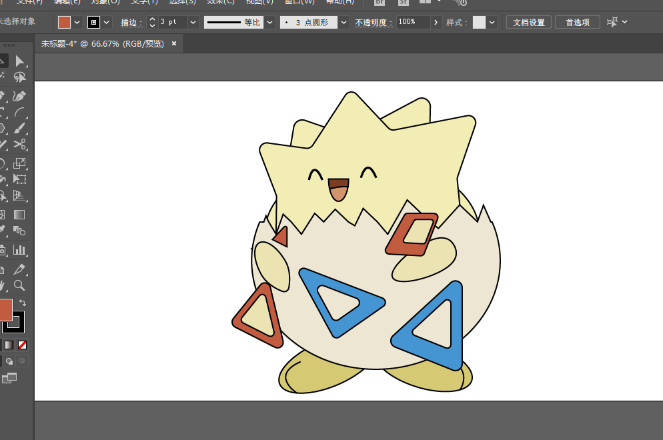Click the stroke weight 3 pt field
This screenshot has width=663, height=440.
point(173,23)
